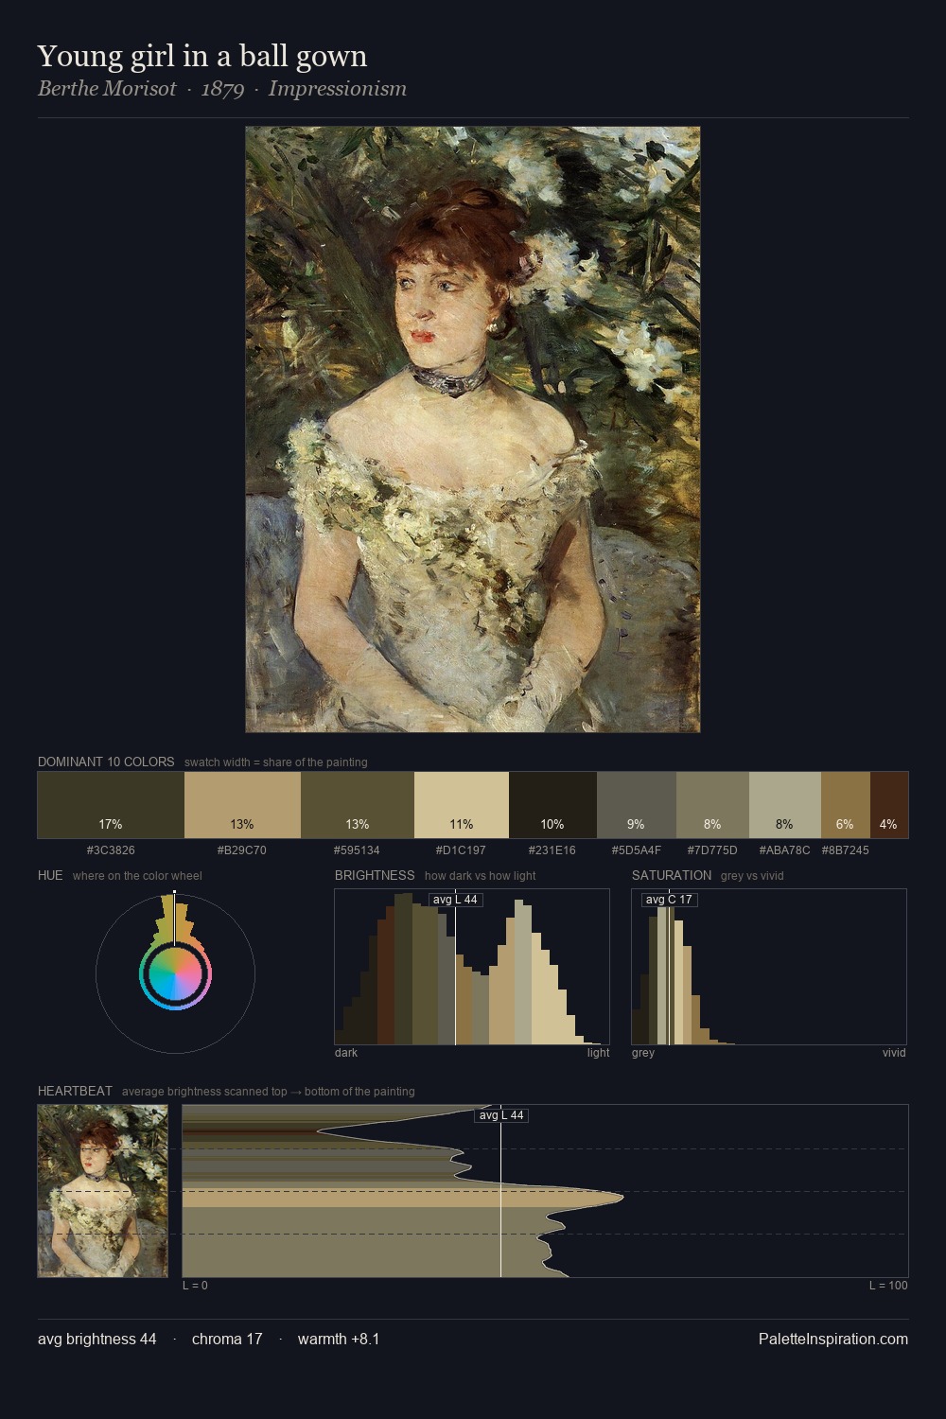Click the heartbeat brightness scan chart
The image size is (946, 1419).
tap(545, 1191)
